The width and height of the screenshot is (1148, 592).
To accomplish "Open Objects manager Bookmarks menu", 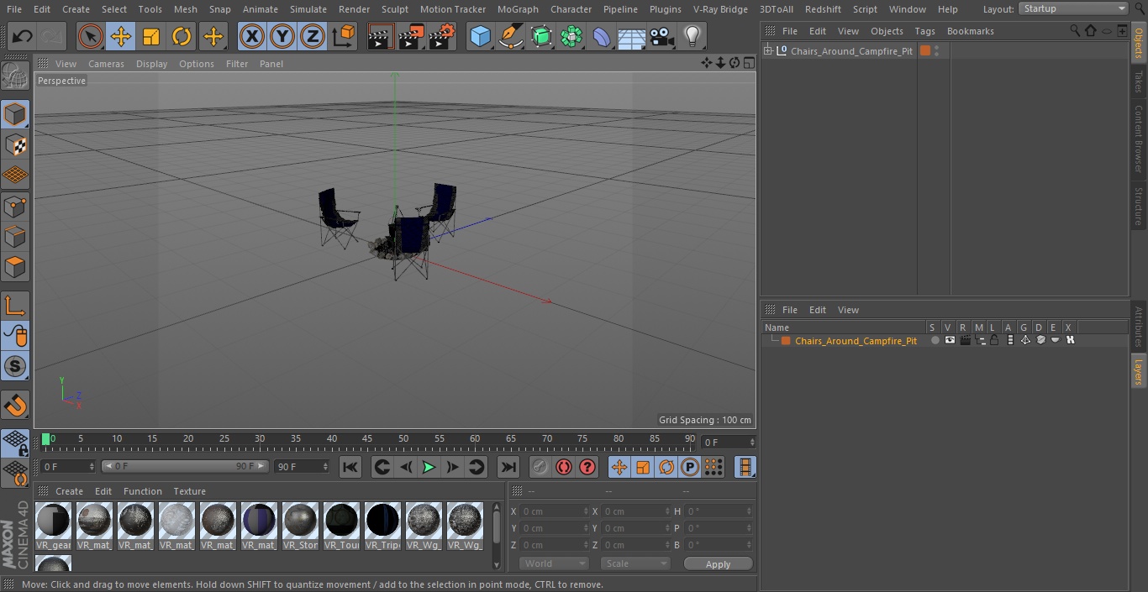I will coord(970,31).
